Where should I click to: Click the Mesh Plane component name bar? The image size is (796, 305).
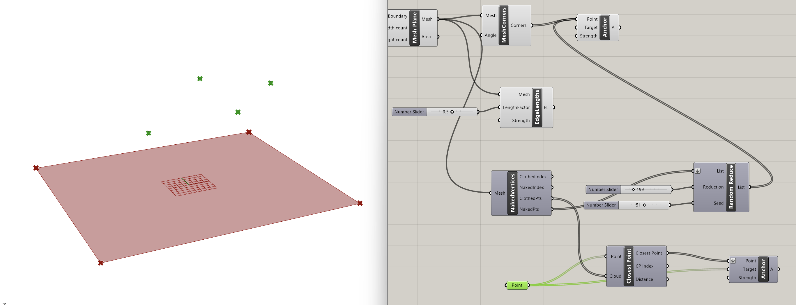point(414,28)
